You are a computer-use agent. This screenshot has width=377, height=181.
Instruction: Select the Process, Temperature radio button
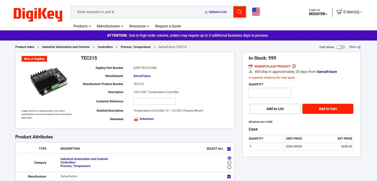pos(229,167)
